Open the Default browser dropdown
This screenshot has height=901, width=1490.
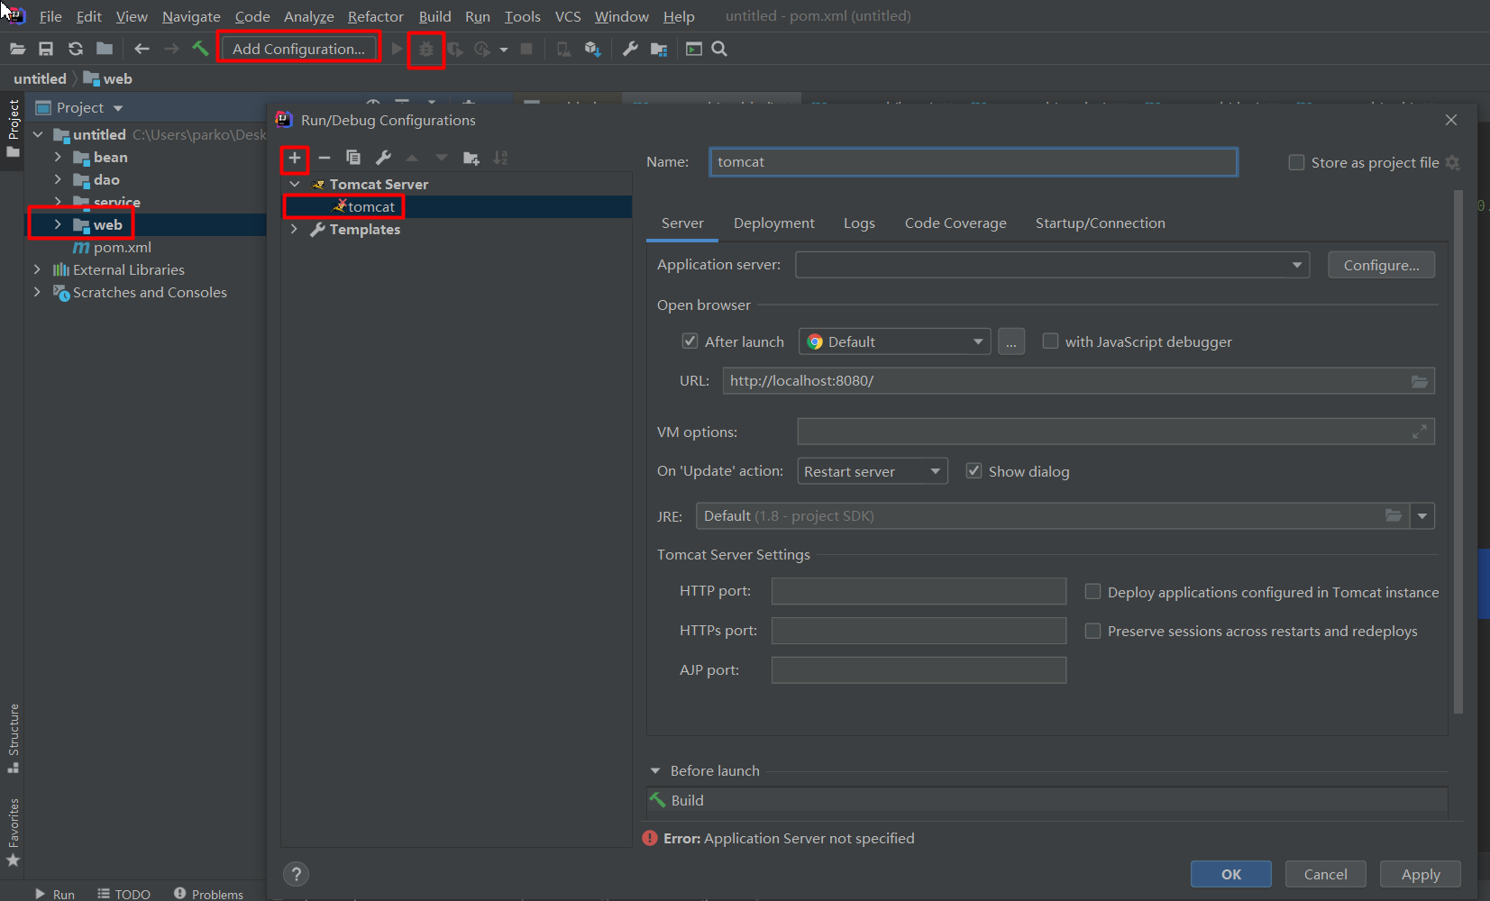click(x=894, y=341)
